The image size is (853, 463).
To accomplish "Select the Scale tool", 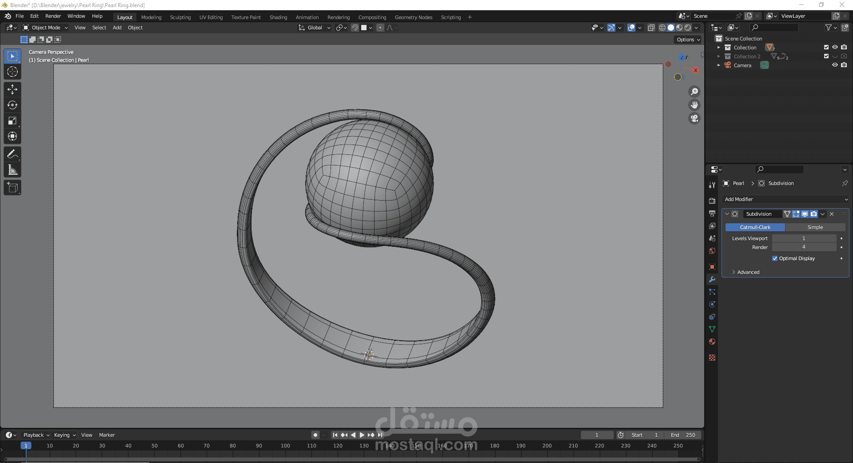I will pyautogui.click(x=12, y=121).
